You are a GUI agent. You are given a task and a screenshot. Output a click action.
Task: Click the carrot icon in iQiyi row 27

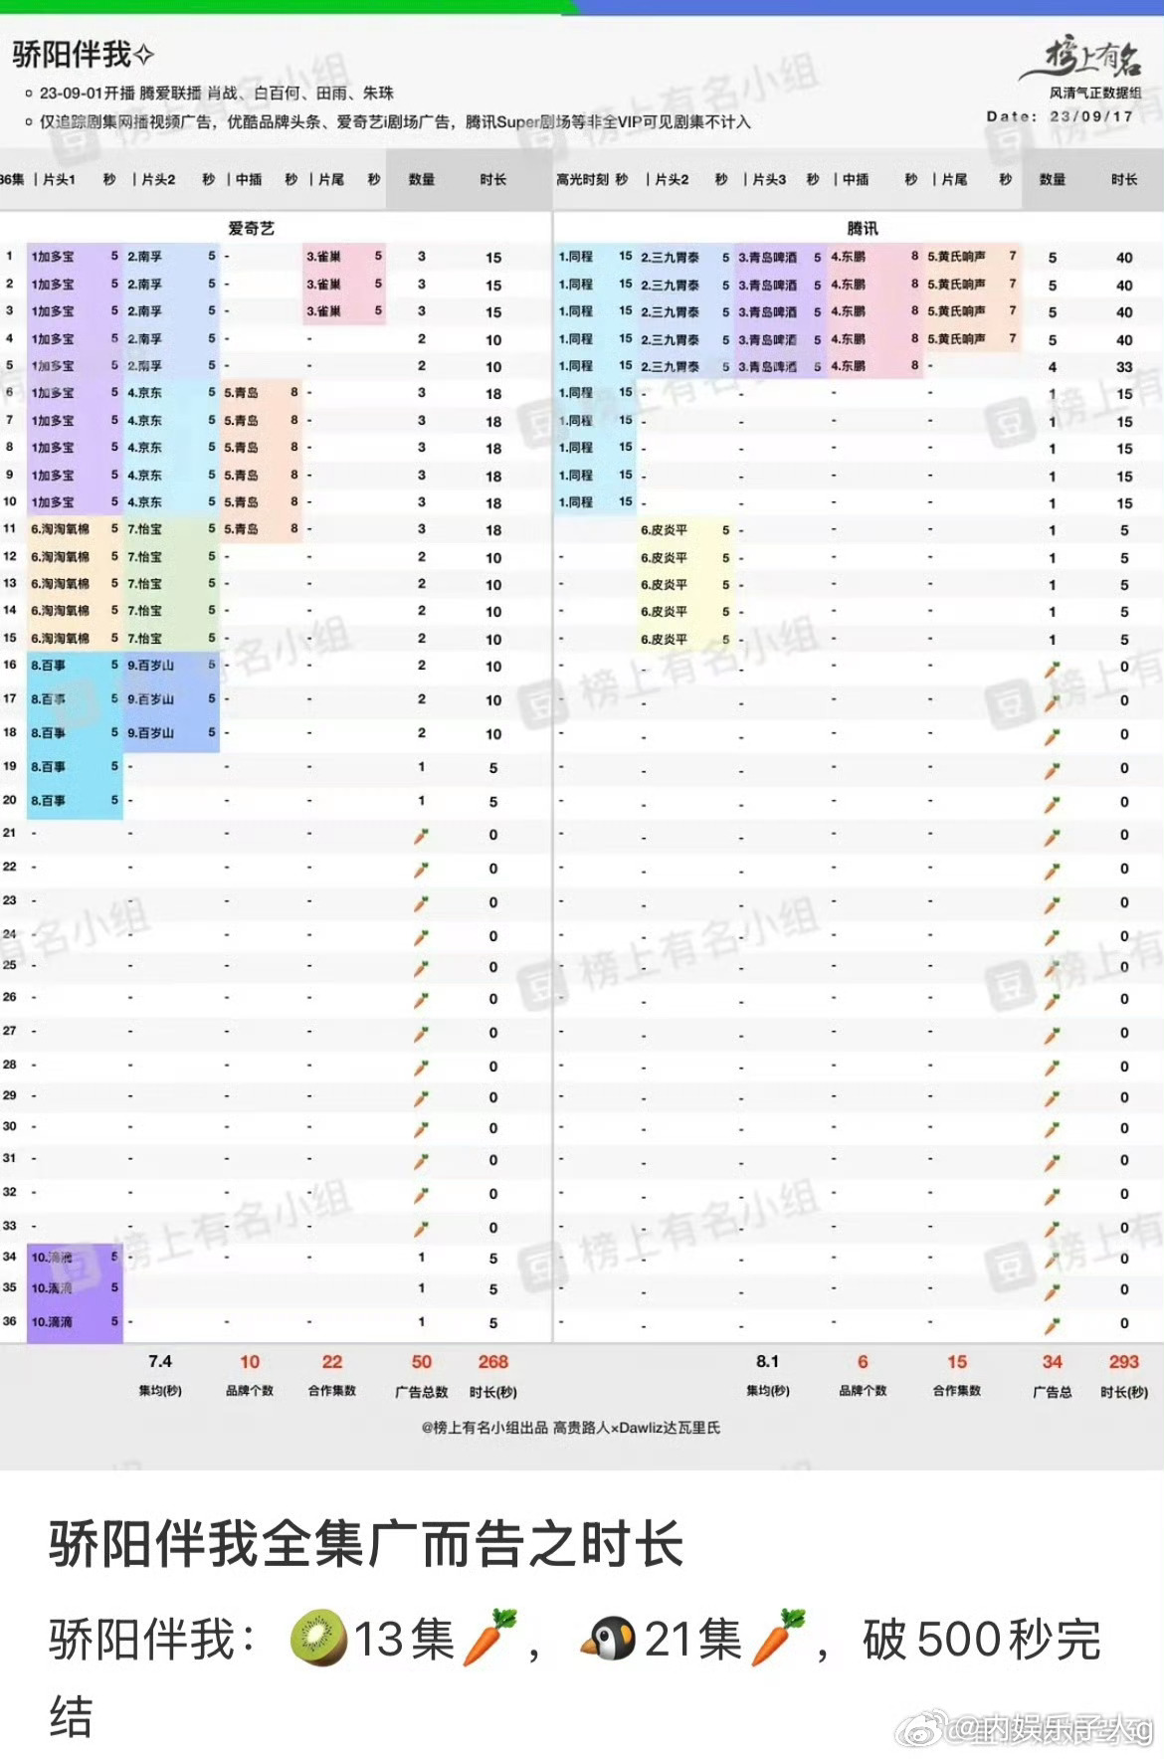[421, 1034]
